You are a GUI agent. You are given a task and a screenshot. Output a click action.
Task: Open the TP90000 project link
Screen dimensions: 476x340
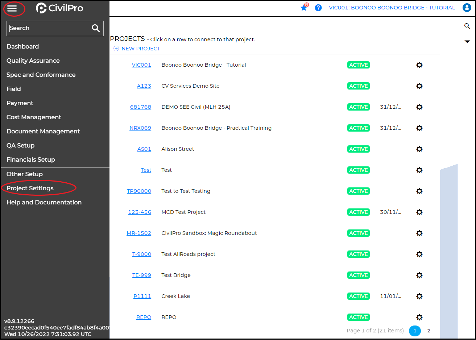[139, 191]
